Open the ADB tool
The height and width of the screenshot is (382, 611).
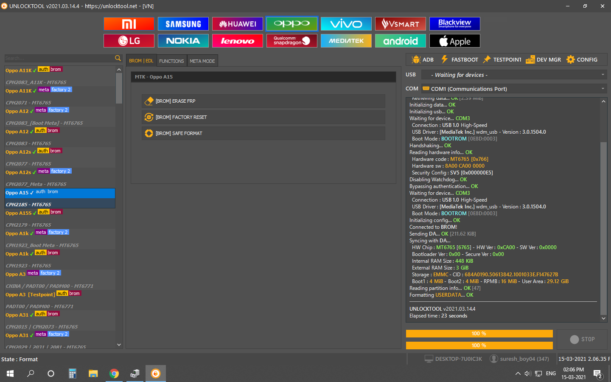click(x=423, y=59)
